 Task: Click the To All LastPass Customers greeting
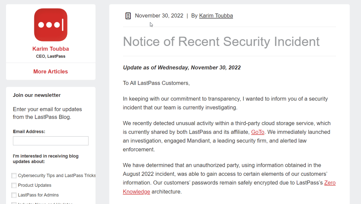[x=156, y=83]
